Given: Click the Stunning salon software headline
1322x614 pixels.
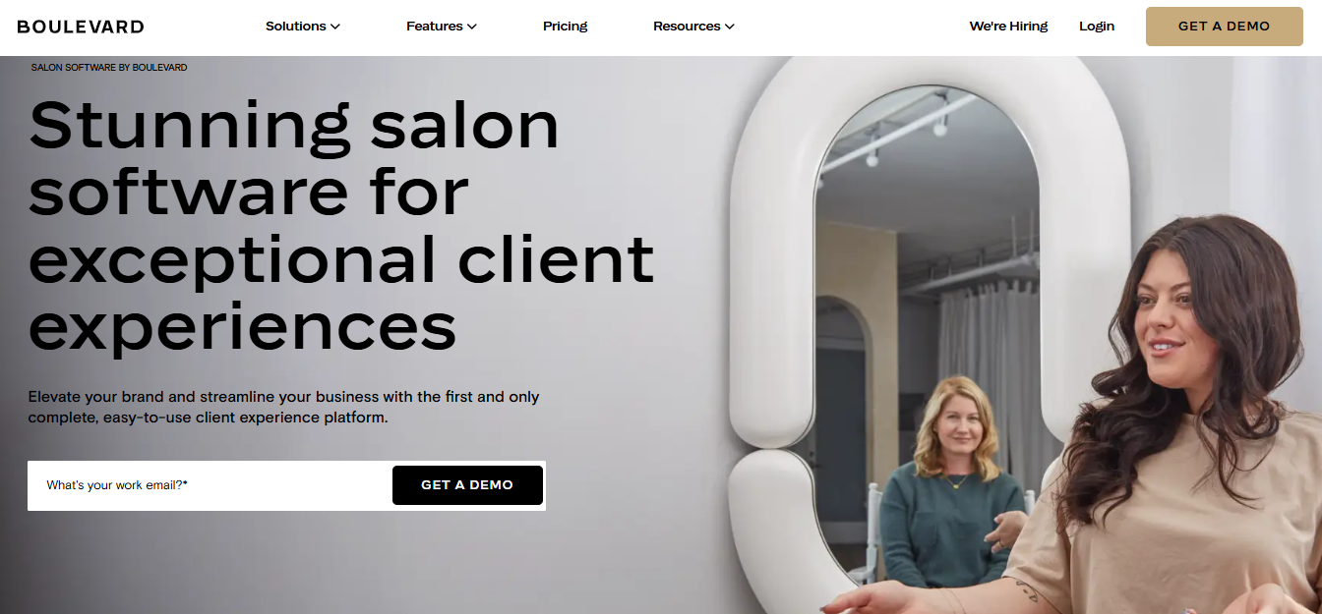Looking at the screenshot, I should 341,225.
